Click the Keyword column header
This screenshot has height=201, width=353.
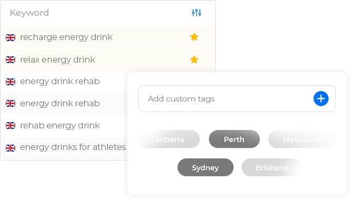pos(29,13)
